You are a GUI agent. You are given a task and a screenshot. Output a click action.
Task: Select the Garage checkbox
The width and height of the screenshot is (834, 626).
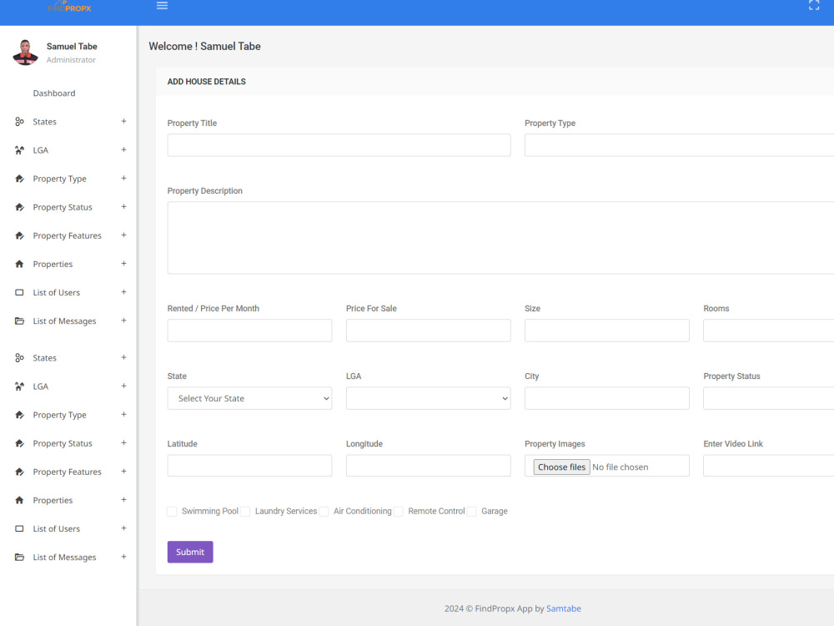(x=471, y=512)
